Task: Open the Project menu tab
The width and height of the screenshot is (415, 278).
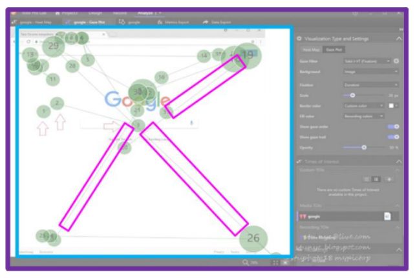Action: [67, 13]
